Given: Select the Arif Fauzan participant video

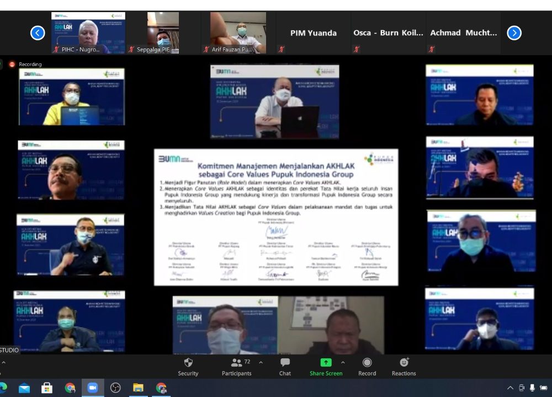Looking at the screenshot, I should (x=238, y=33).
